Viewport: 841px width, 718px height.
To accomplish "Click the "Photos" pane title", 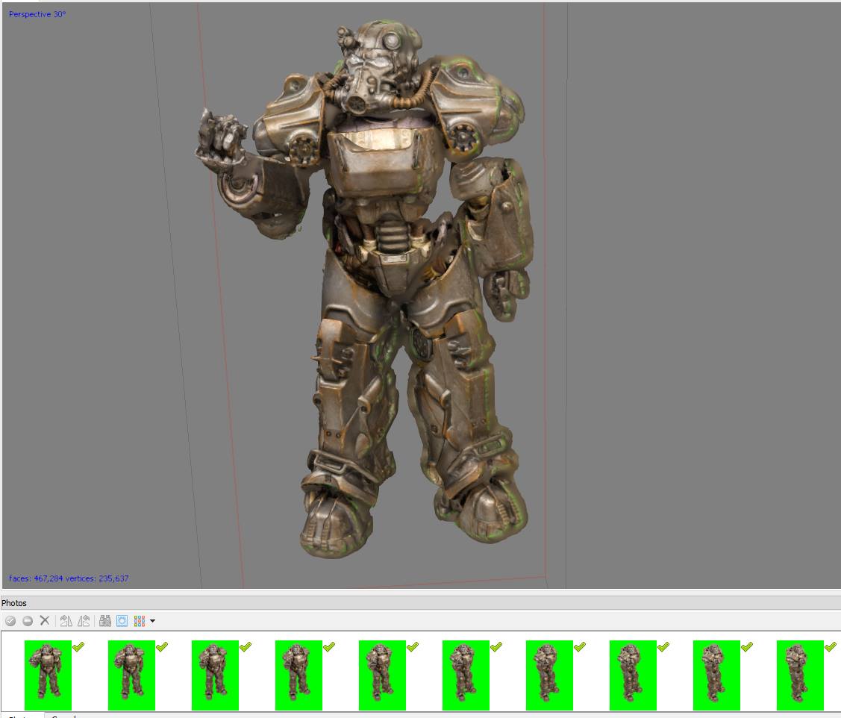I will point(14,603).
